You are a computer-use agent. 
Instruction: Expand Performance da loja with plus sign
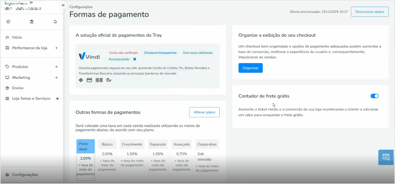click(x=56, y=48)
